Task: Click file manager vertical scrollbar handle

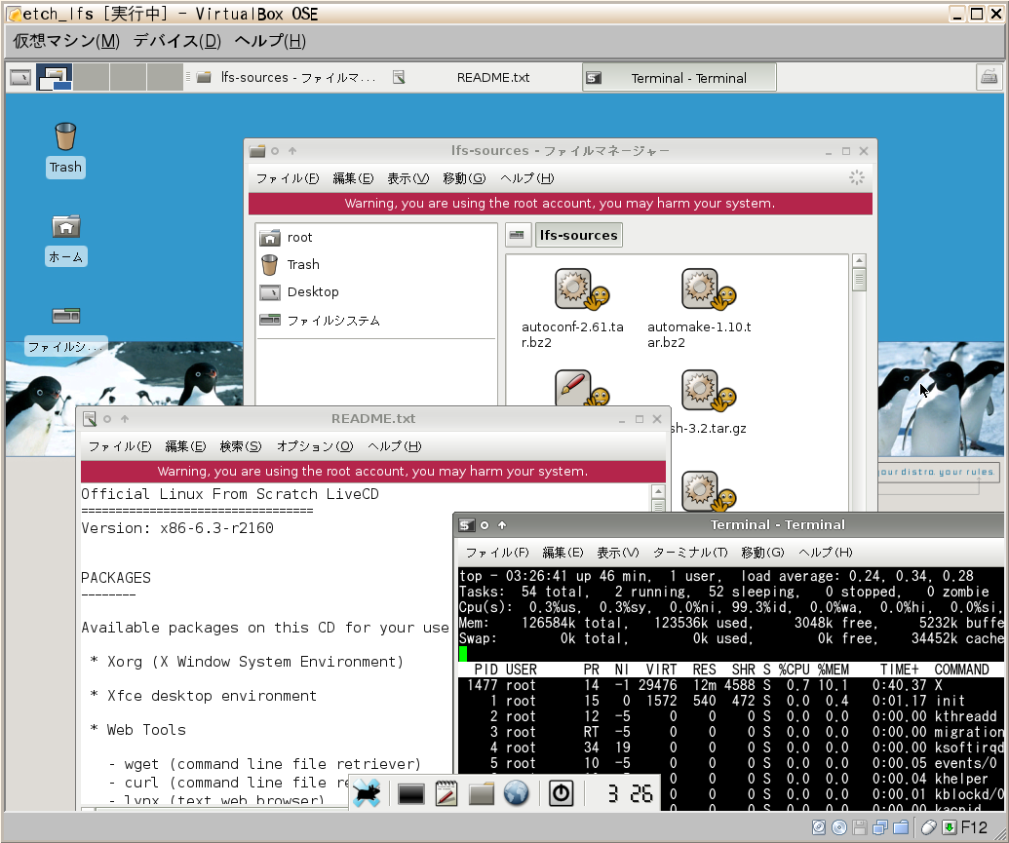Action: pos(859,280)
